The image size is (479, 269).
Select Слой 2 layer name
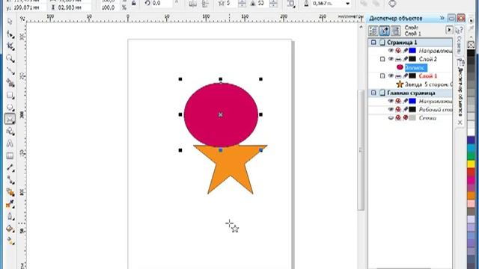tap(427, 59)
